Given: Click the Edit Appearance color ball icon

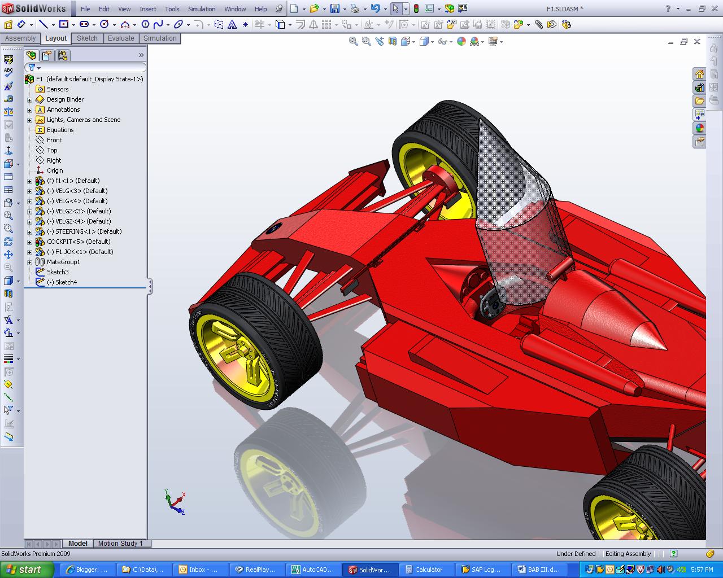Looking at the screenshot, I should (x=461, y=41).
